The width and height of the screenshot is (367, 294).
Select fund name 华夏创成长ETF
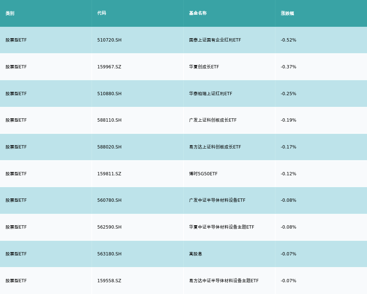pyautogui.click(x=204, y=67)
